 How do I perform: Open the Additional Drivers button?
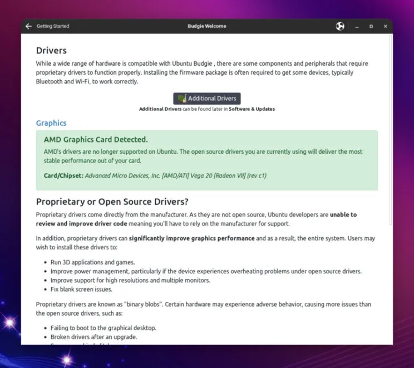(207, 99)
